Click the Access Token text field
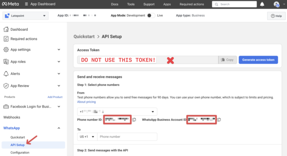The image size is (287, 156). (x=148, y=60)
